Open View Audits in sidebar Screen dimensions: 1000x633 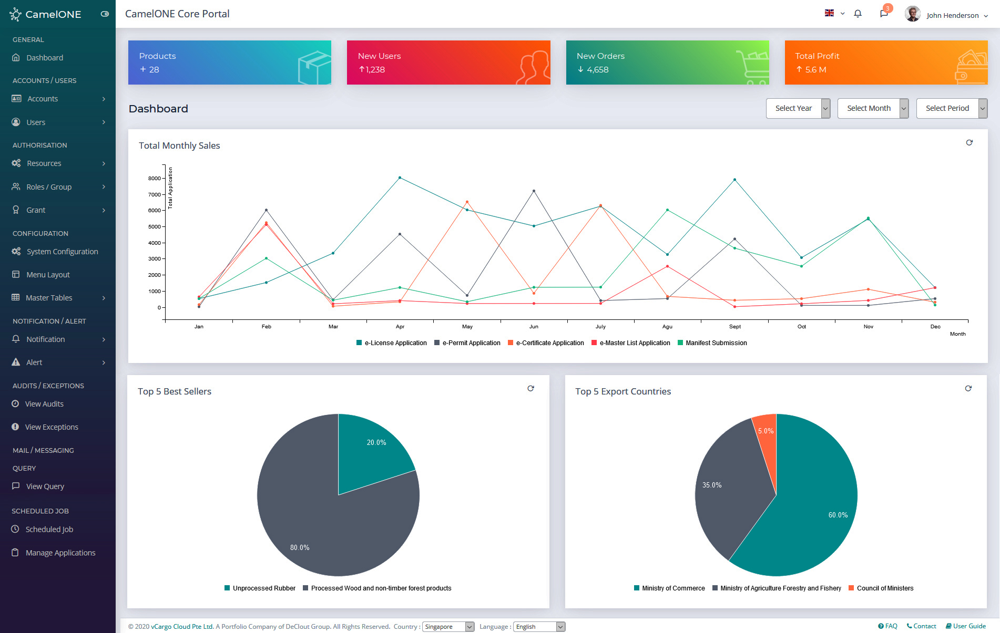44,404
